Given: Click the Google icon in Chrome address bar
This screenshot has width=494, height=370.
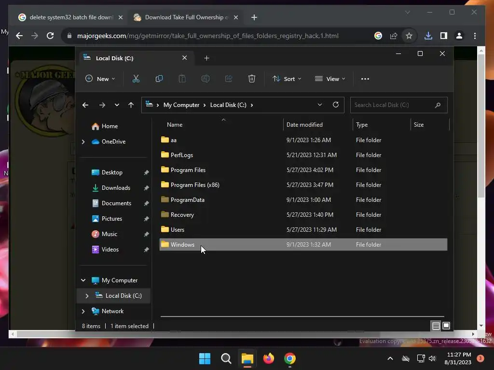Looking at the screenshot, I should 378,36.
